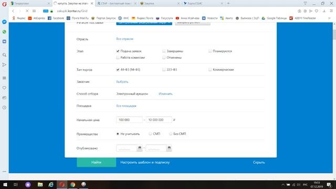Launch Chrome from the taskbar
336x189 pixels.
point(72,184)
